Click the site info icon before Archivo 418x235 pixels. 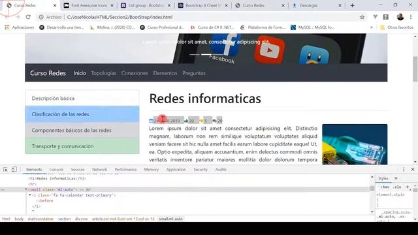pos(41,17)
